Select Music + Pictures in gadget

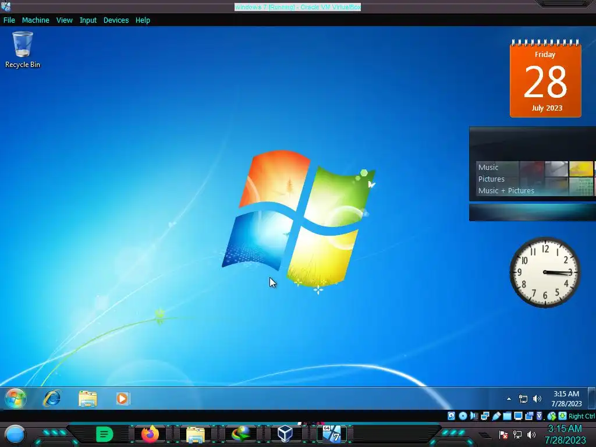(506, 191)
